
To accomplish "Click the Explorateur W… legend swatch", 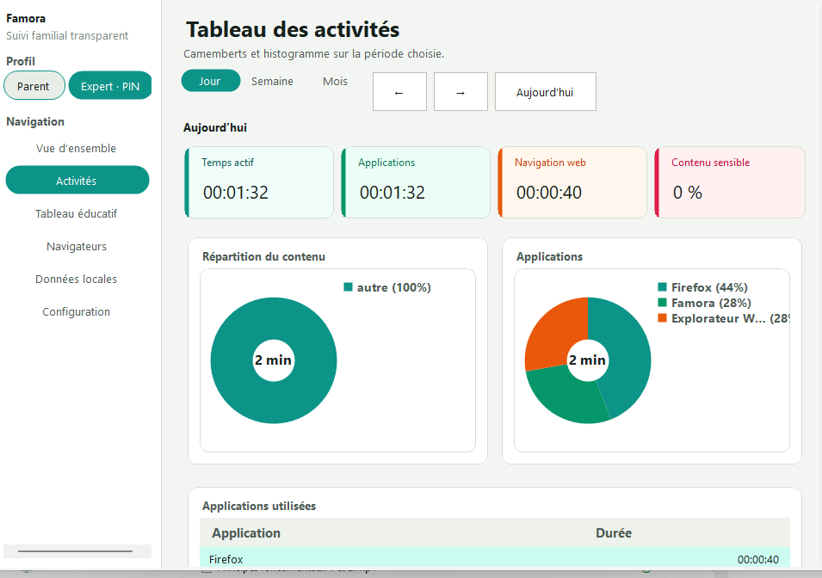I will [662, 318].
